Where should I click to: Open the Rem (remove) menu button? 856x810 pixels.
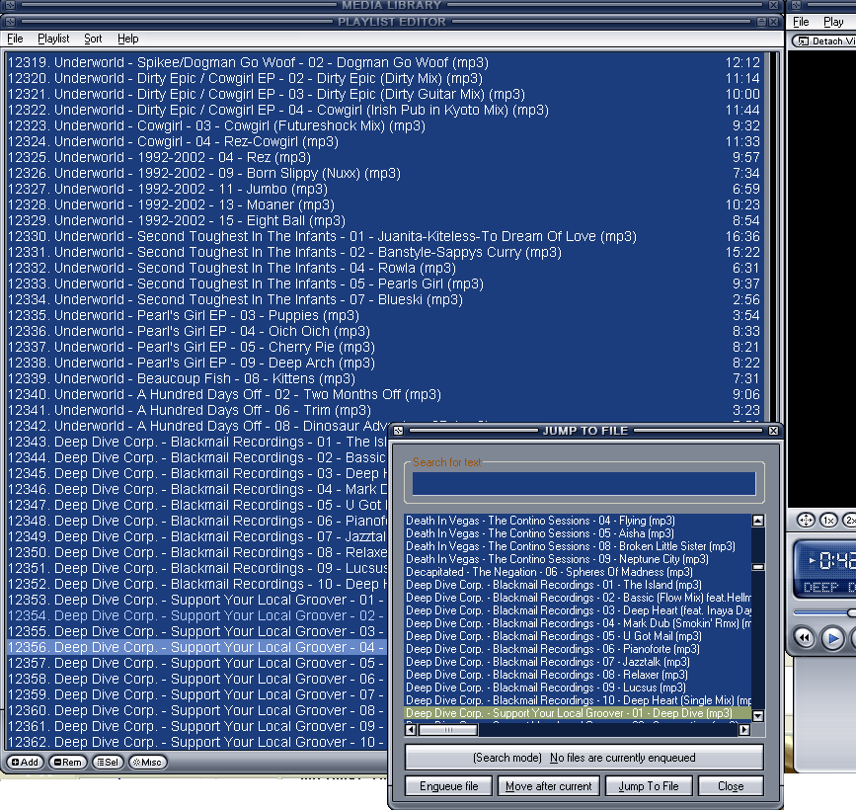68,762
